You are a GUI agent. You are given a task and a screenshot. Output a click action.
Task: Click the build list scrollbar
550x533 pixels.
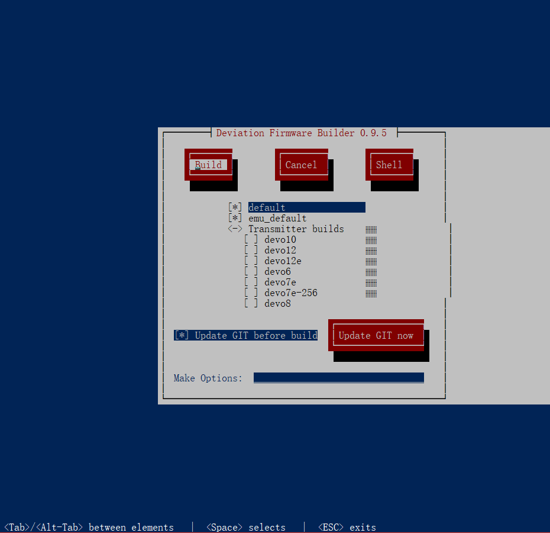click(x=371, y=261)
